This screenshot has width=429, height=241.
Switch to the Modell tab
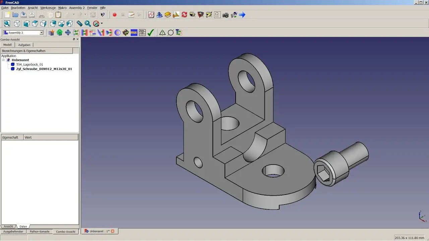[7, 45]
